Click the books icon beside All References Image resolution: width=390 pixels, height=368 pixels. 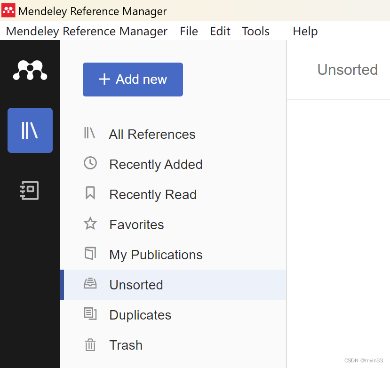[89, 133]
